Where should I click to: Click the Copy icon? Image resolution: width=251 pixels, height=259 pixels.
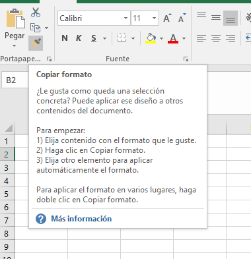pyautogui.click(x=35, y=28)
